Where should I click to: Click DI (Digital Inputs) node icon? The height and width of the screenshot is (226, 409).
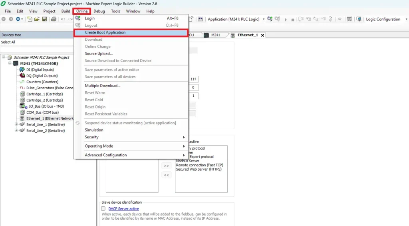coord(22,69)
